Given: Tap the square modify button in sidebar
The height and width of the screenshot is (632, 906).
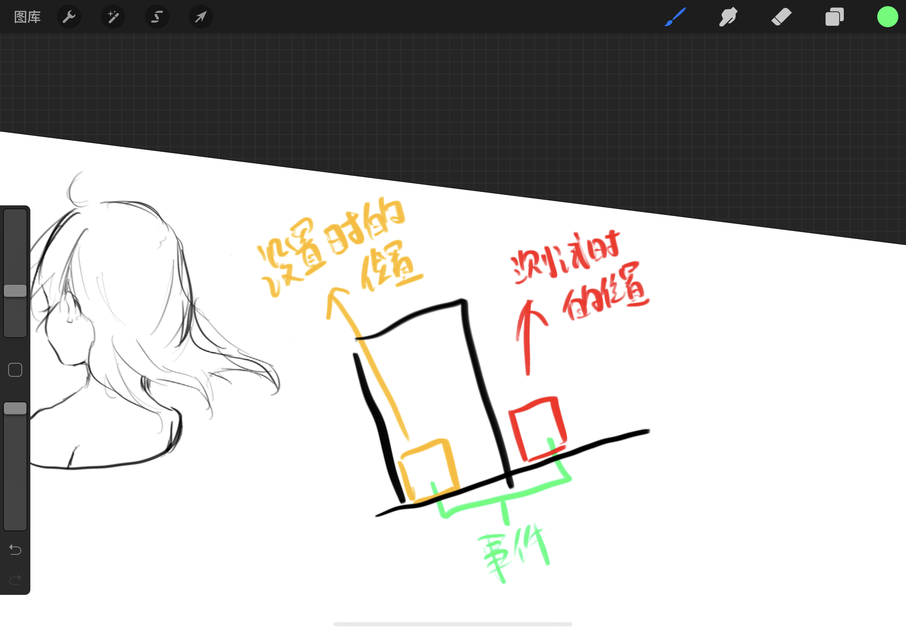Looking at the screenshot, I should pos(15,369).
